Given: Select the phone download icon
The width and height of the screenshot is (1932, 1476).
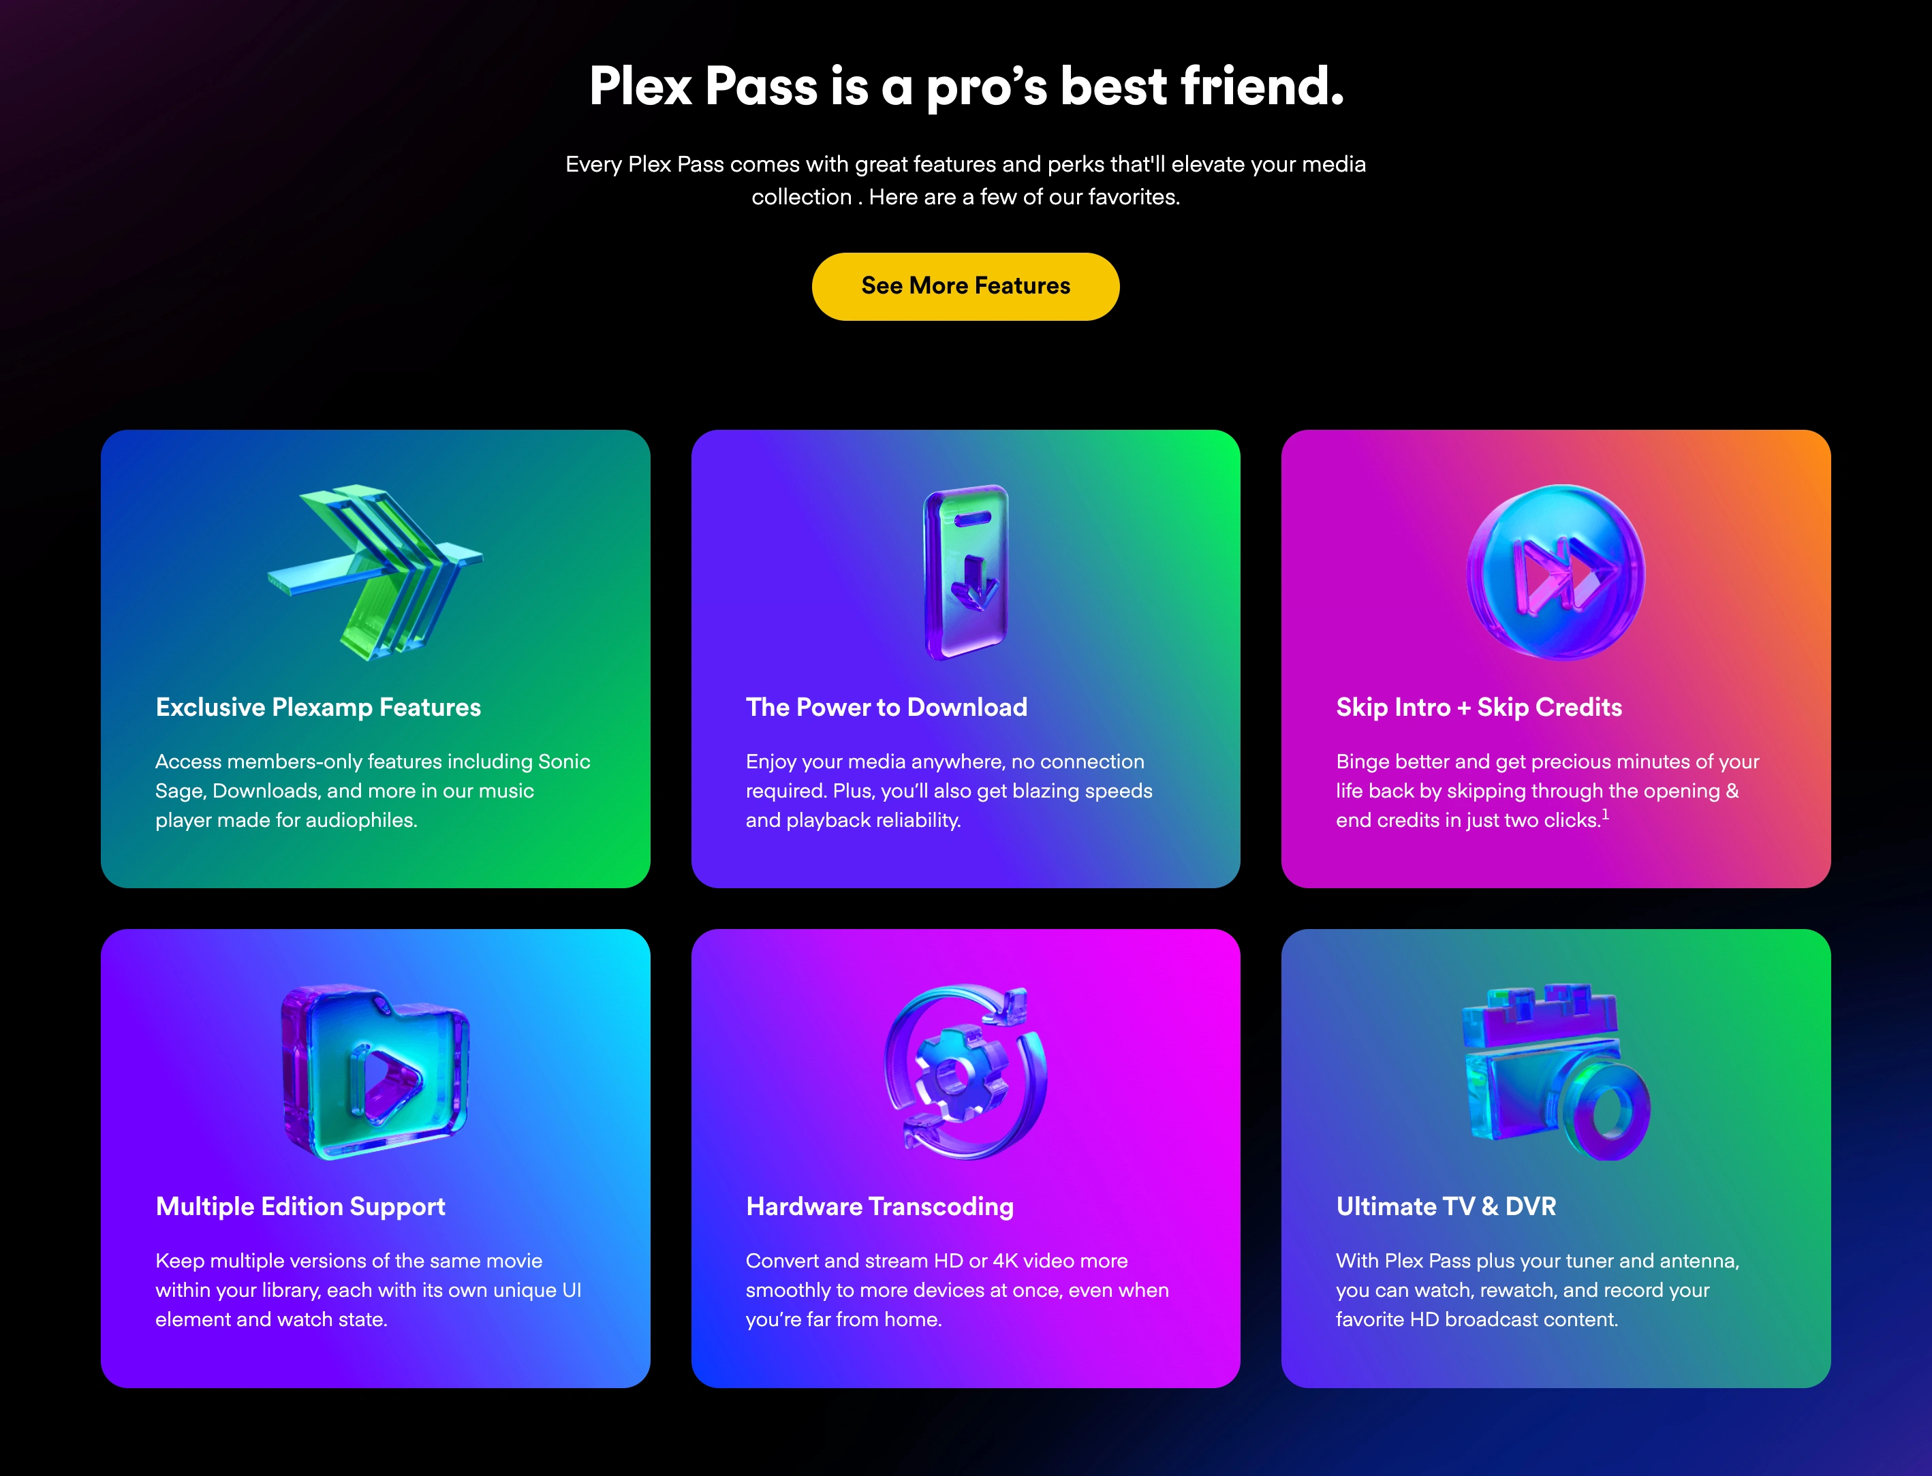Looking at the screenshot, I should (965, 572).
